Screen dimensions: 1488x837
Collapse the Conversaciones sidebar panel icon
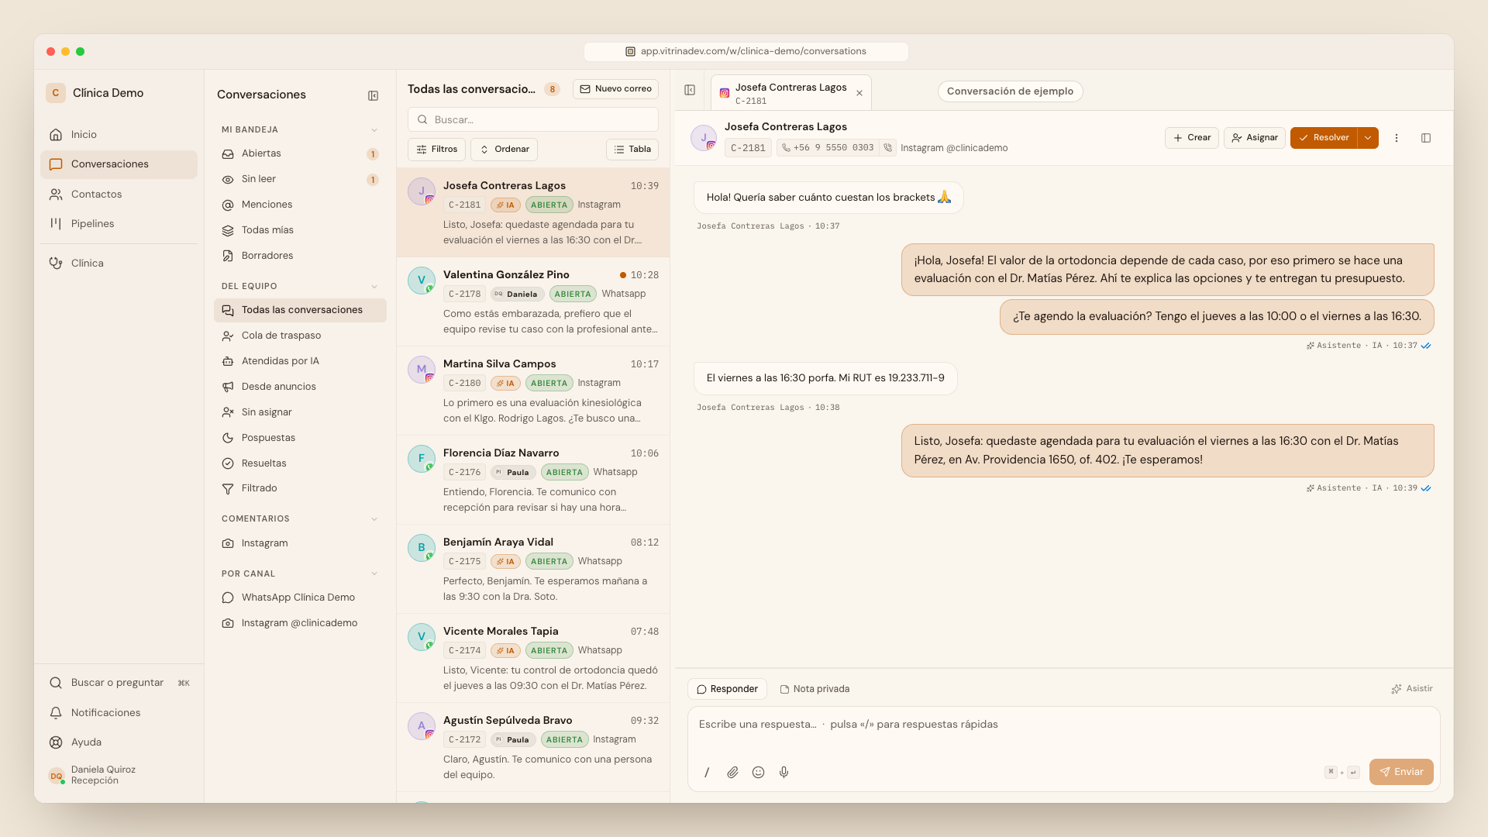[373, 95]
